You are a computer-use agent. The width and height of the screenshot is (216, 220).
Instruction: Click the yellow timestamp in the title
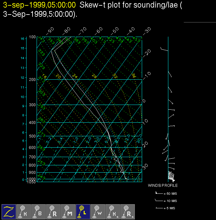39,5
